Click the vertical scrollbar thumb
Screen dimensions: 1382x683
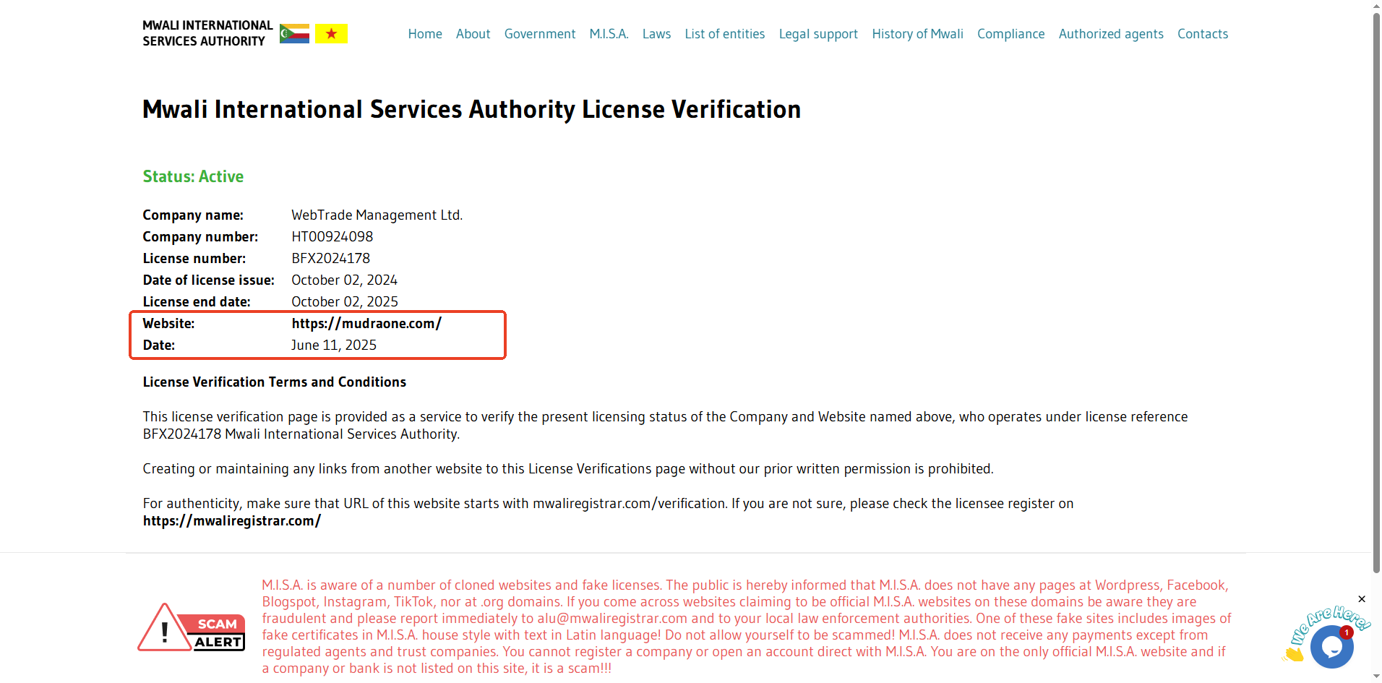(x=1376, y=293)
